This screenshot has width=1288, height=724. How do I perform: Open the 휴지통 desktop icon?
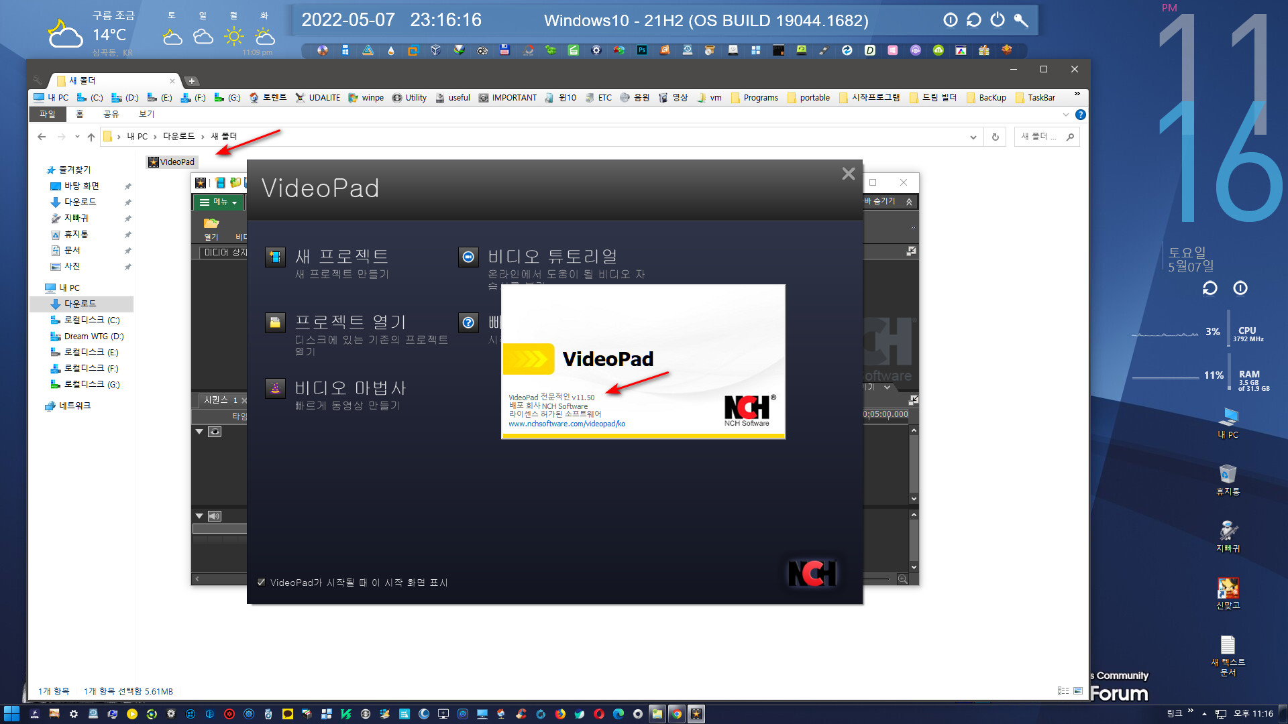[x=1228, y=479]
